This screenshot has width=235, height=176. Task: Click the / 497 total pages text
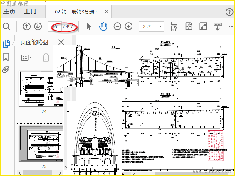(x=68, y=27)
